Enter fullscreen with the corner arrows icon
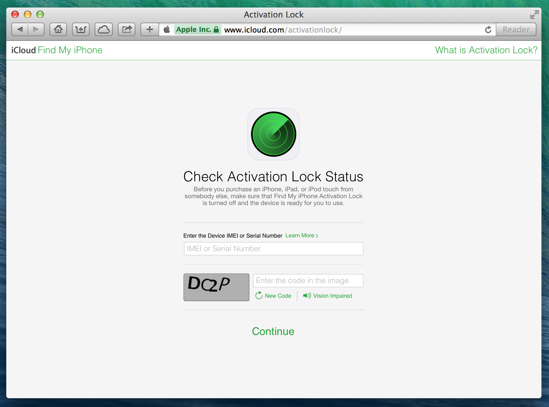 click(534, 15)
